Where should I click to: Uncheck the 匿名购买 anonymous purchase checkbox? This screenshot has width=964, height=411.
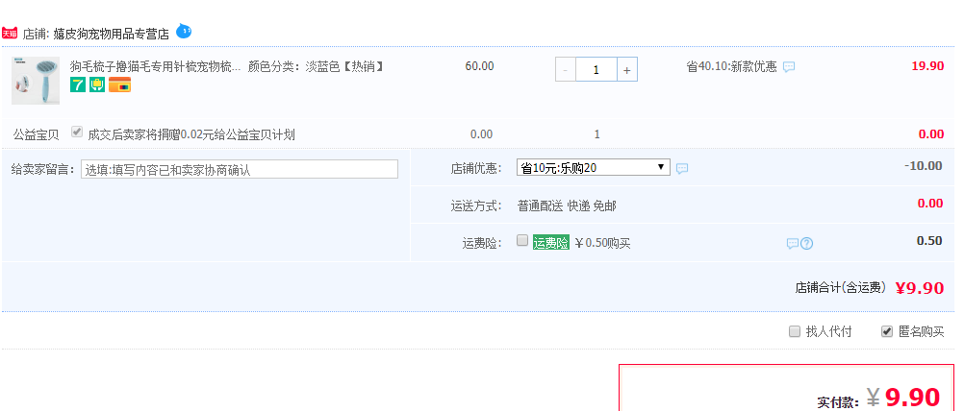coord(887,331)
